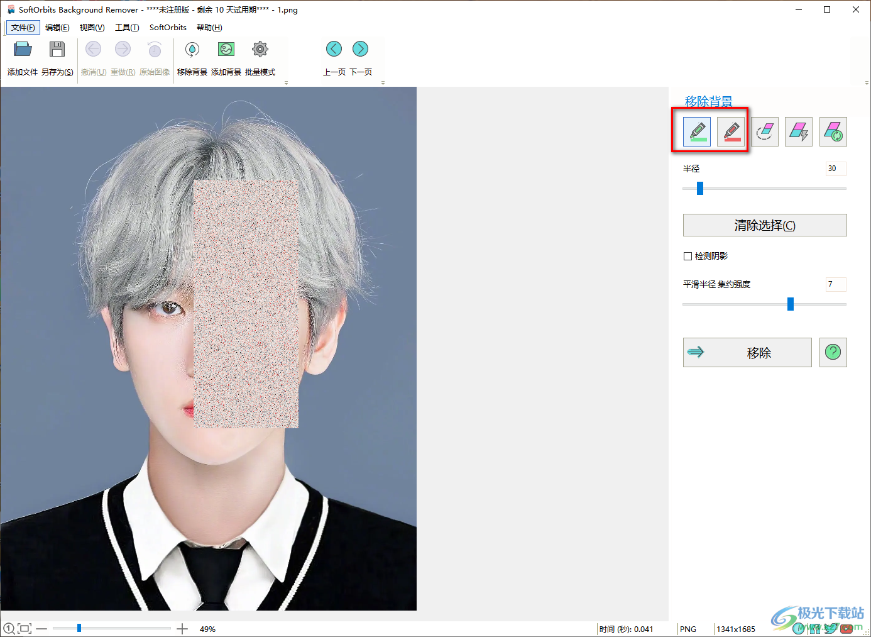Viewport: 871px width, 637px height.
Task: Select the eraser with refresh arrows tool
Action: click(x=833, y=131)
